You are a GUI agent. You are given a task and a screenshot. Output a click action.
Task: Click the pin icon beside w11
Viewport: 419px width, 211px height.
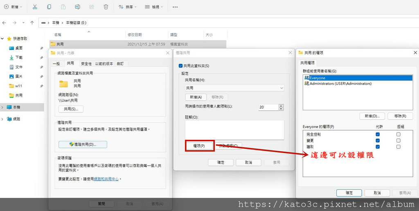[41, 86]
